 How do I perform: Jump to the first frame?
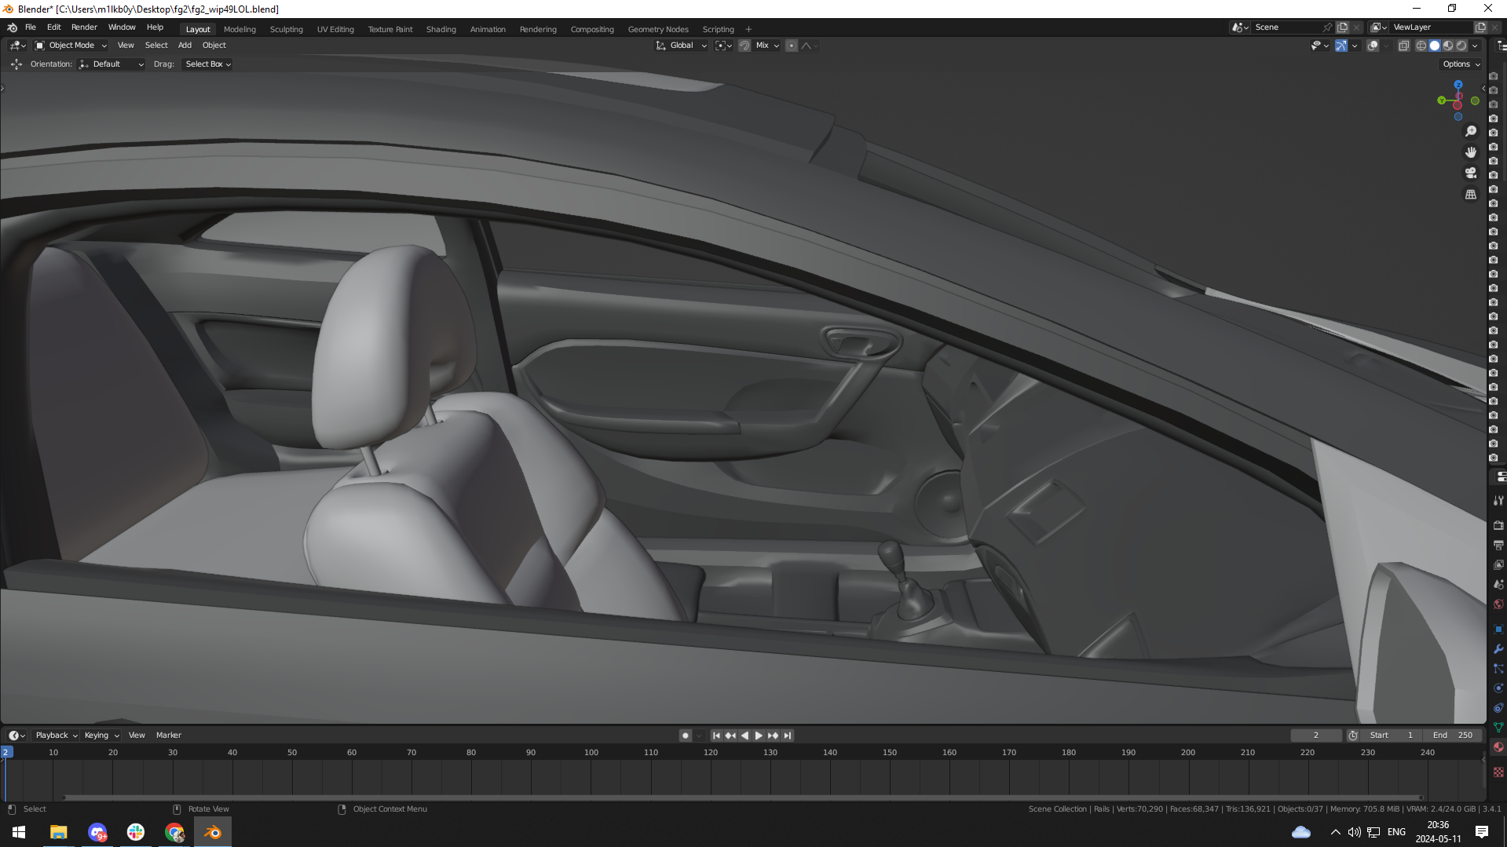[x=716, y=736]
